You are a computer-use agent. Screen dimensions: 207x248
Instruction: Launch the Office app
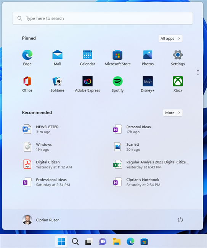pos(27,84)
